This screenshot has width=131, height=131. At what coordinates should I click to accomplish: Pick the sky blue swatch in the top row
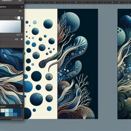[x=11, y=111]
